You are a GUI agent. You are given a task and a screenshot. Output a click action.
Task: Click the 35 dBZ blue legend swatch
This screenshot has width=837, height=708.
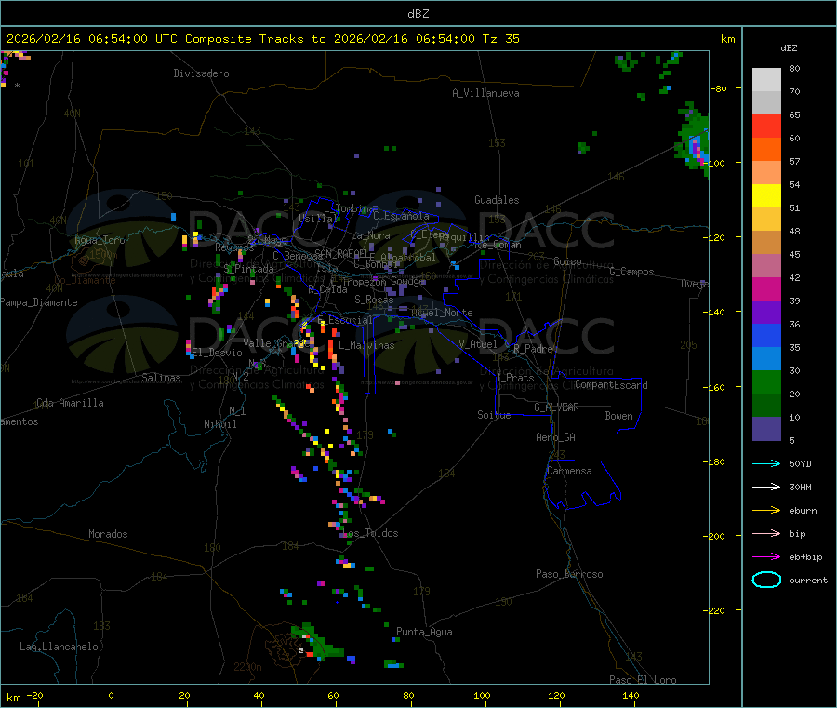pos(766,335)
